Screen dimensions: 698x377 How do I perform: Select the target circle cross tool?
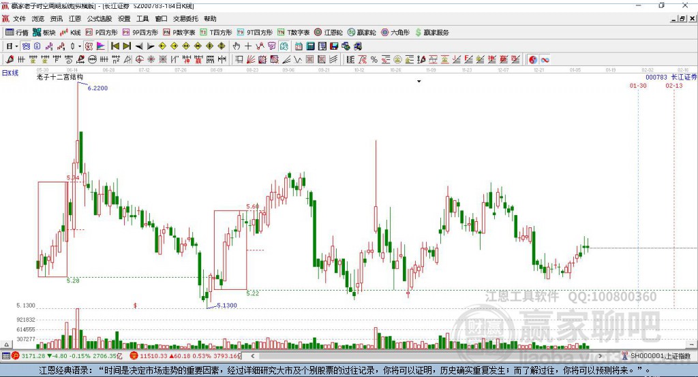[139, 60]
